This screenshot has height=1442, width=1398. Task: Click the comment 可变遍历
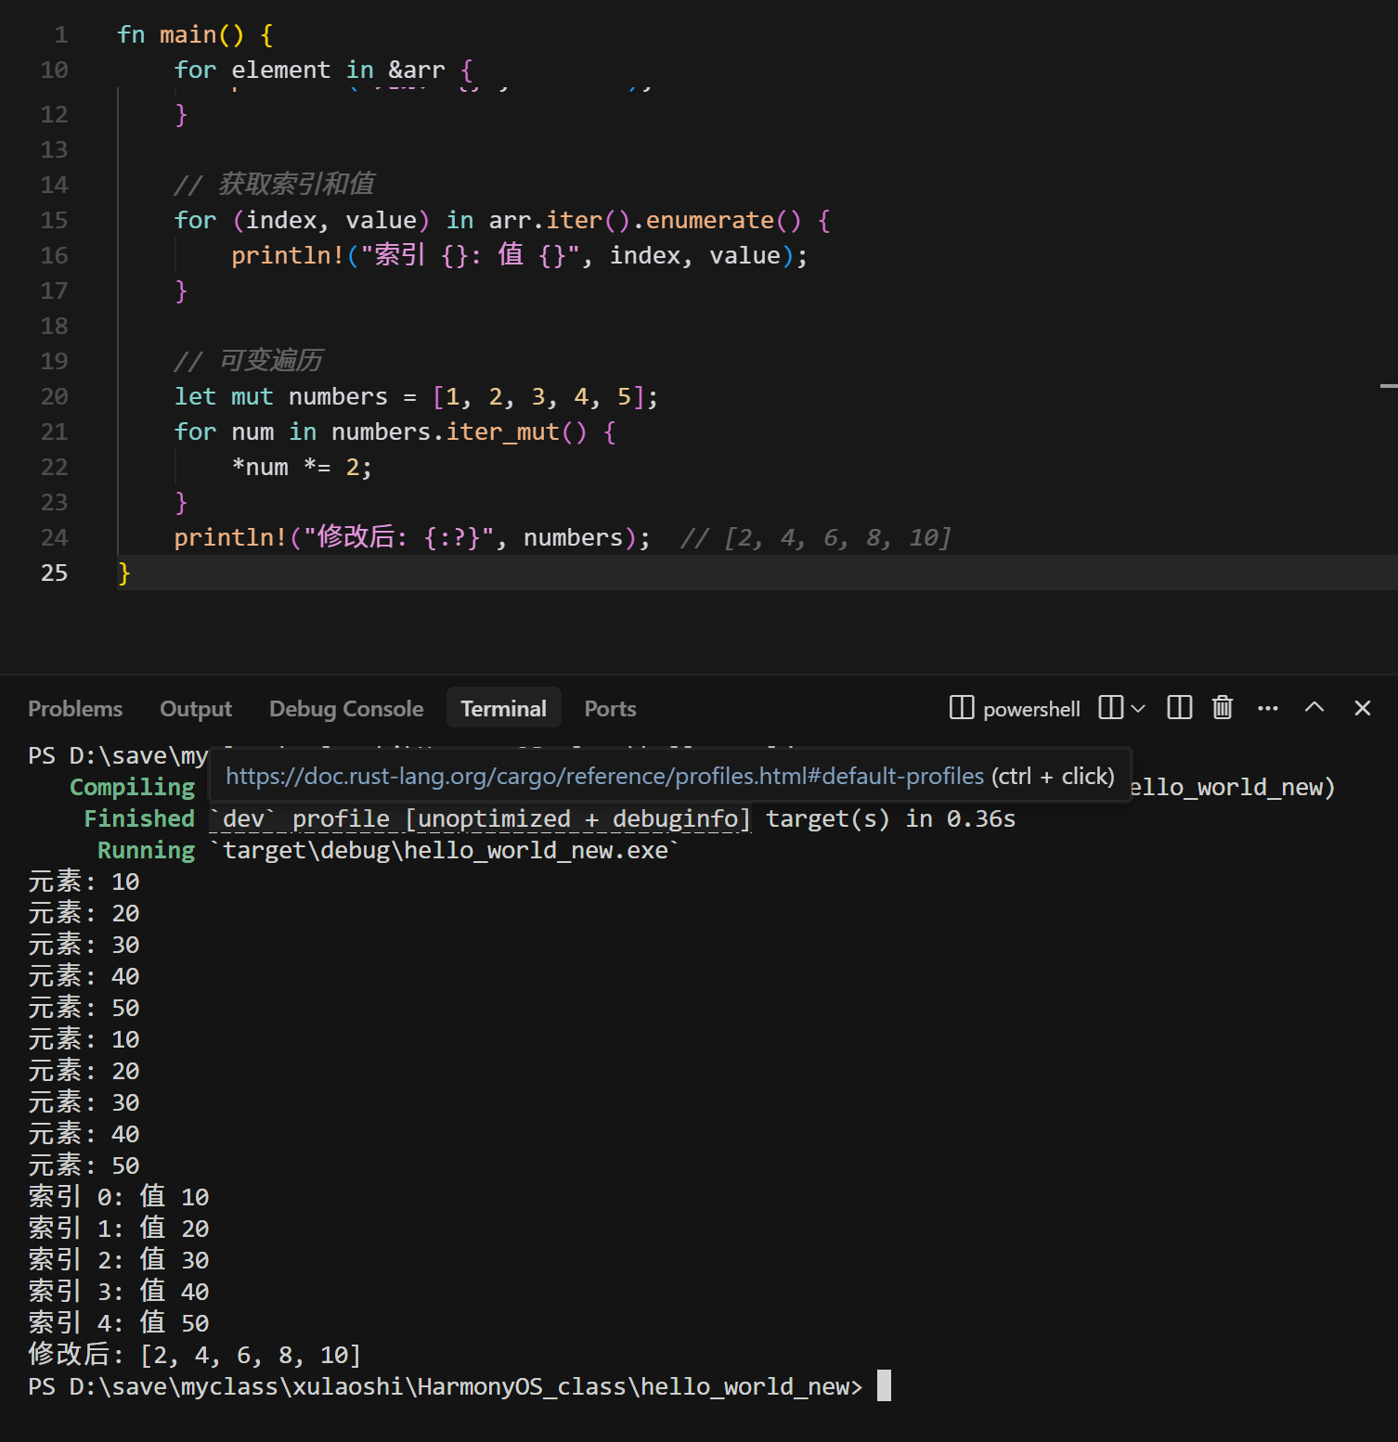(248, 361)
